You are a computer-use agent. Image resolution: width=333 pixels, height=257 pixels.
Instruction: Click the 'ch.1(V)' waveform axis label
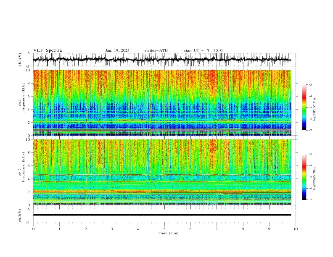pos(20,60)
